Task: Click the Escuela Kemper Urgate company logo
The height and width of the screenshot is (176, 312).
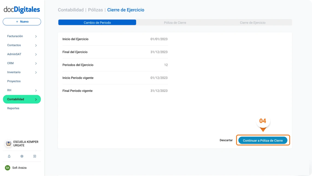Action: [x=8, y=143]
